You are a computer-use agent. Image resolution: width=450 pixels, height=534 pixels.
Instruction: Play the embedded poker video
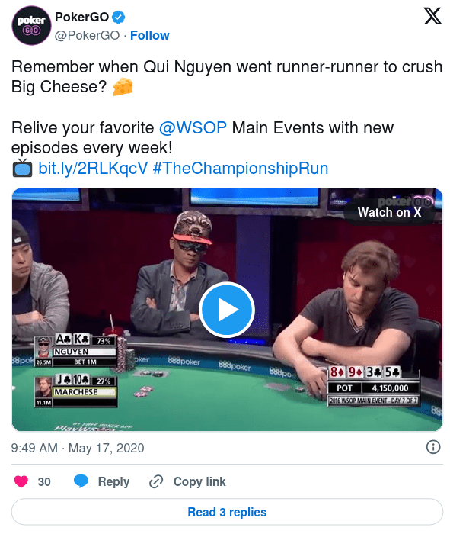pos(227,310)
